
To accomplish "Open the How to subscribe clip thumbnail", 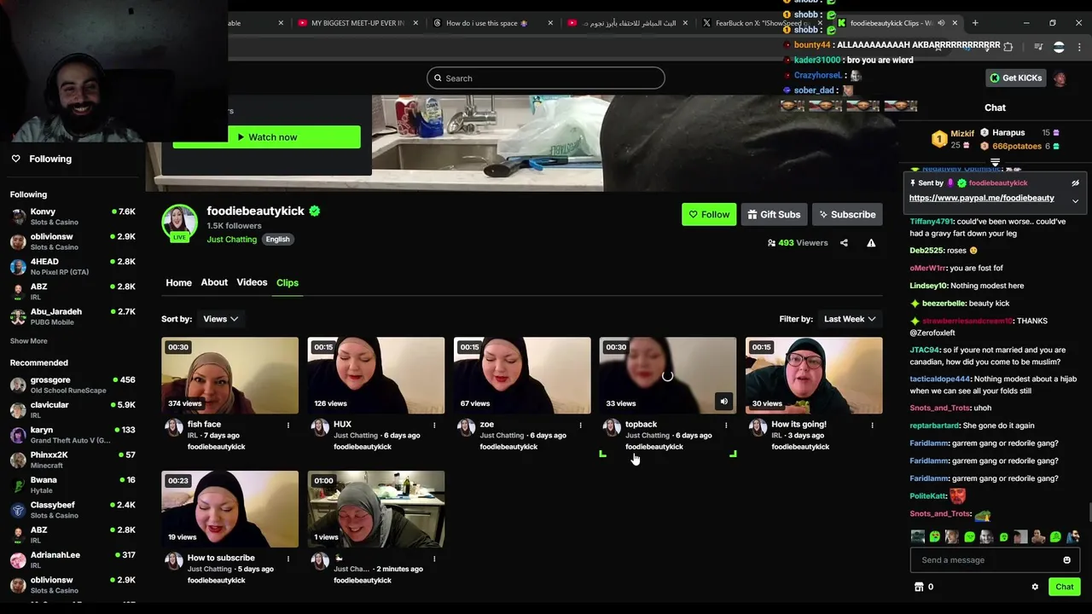I will coord(230,509).
